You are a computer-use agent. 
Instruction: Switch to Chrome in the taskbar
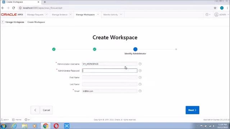(46, 126)
